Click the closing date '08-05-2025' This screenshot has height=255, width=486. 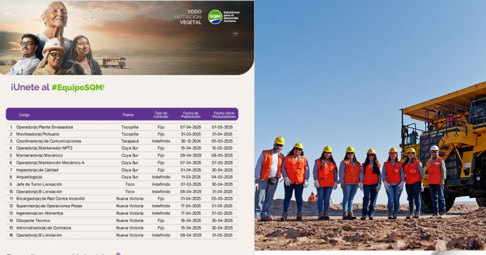pos(222,155)
